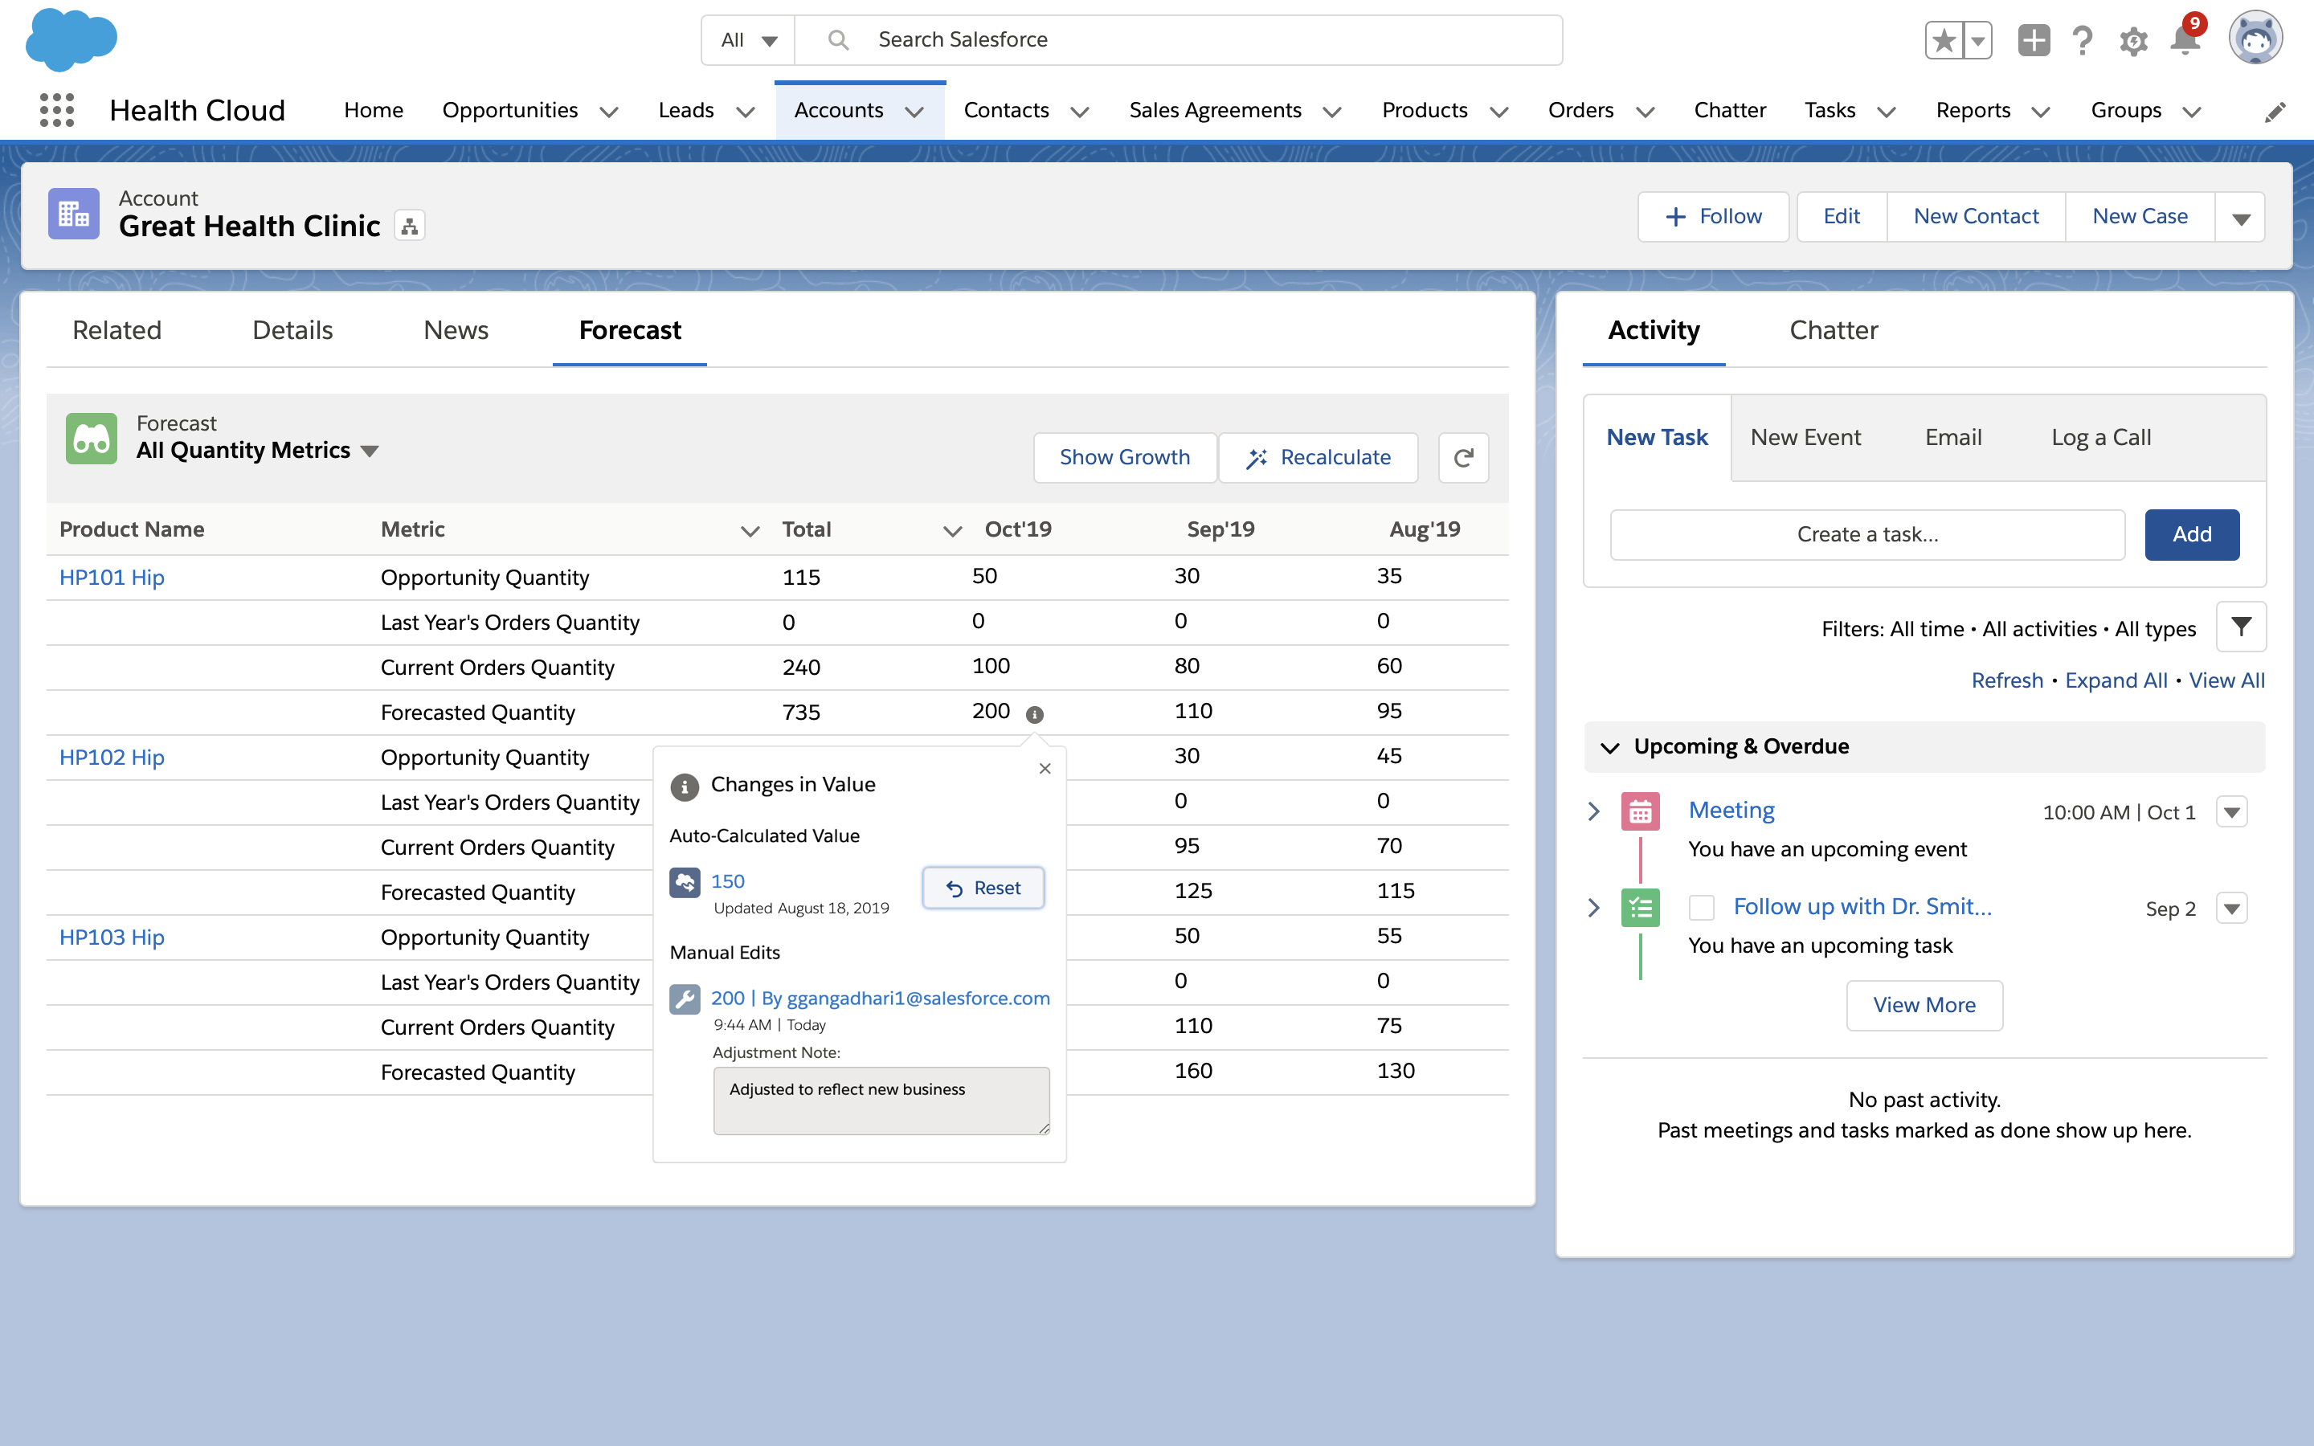Click the Follow button
Screen dimensions: 2314x1446
pos(1712,217)
